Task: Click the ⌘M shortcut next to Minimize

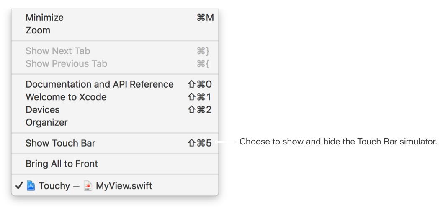Action: click(x=205, y=18)
